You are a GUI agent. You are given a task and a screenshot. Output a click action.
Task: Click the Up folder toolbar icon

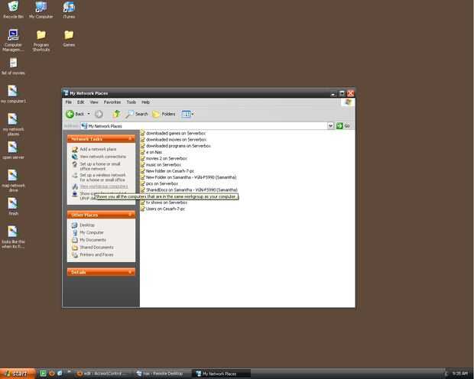116,114
